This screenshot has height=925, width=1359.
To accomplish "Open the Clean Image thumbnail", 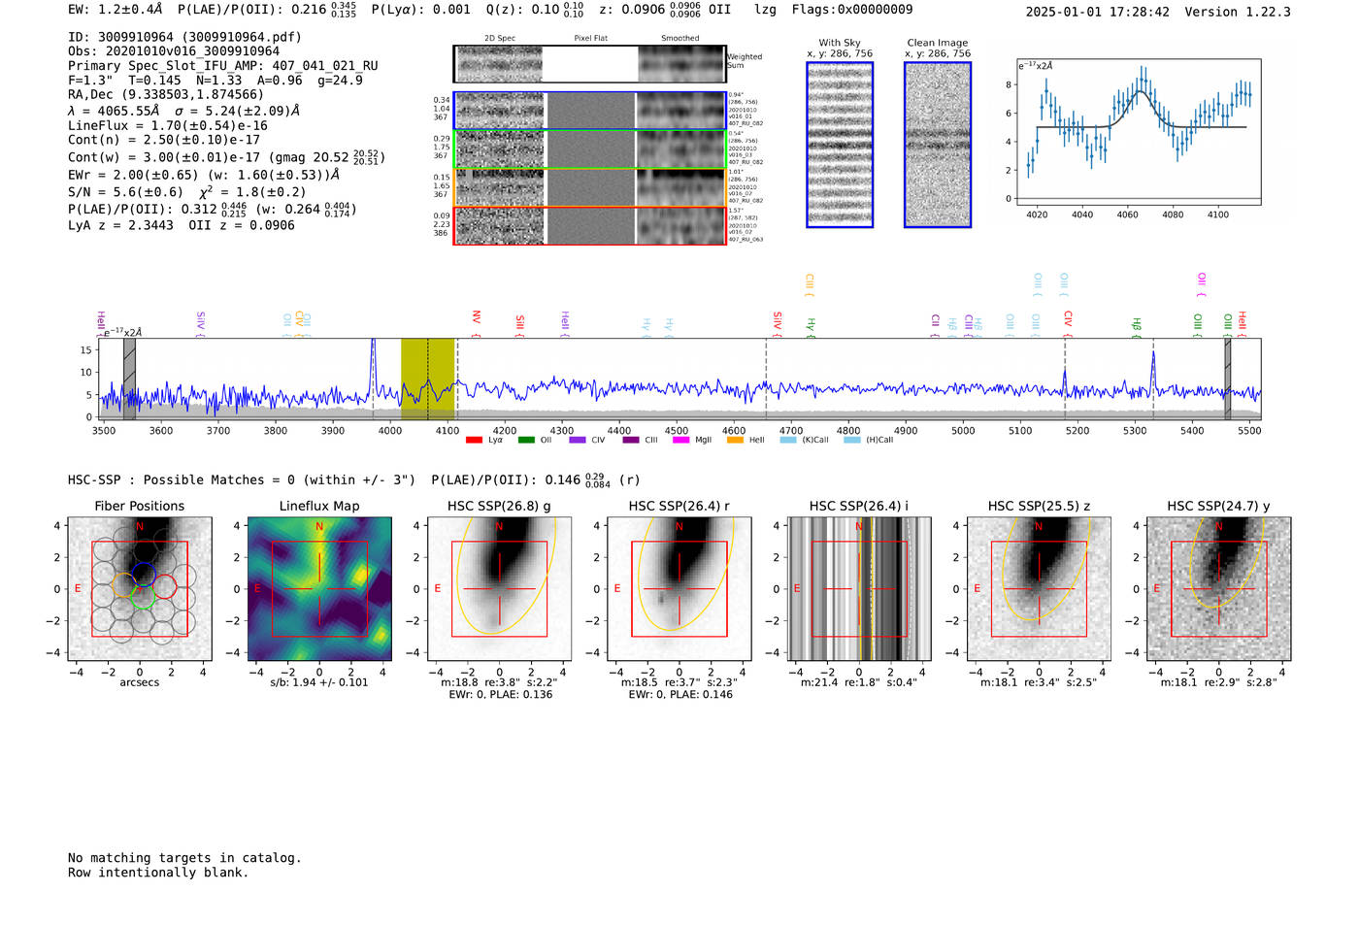I will 938,145.
